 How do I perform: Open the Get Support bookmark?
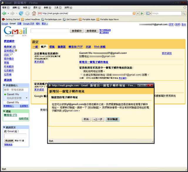coord(70,19)
